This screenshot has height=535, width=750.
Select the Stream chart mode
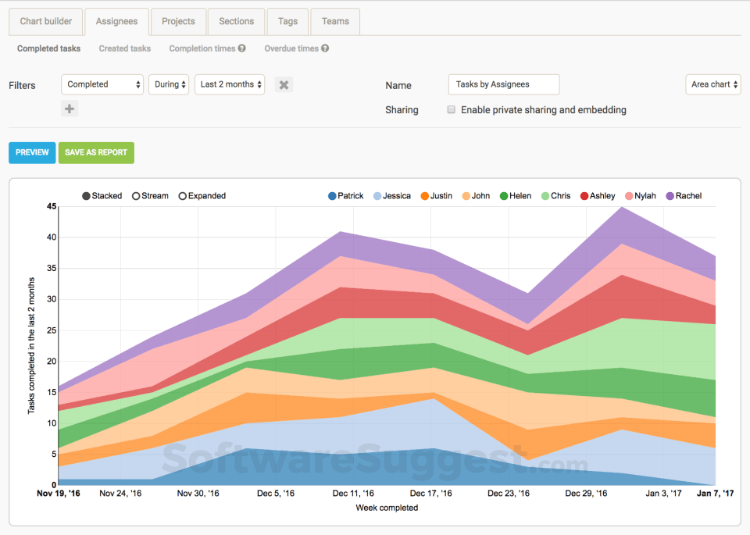[136, 196]
